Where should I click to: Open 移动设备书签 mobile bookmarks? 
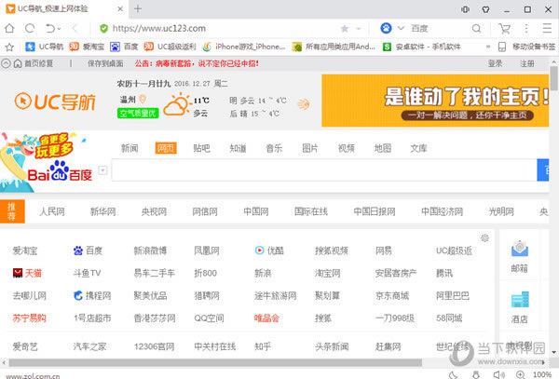[527, 47]
